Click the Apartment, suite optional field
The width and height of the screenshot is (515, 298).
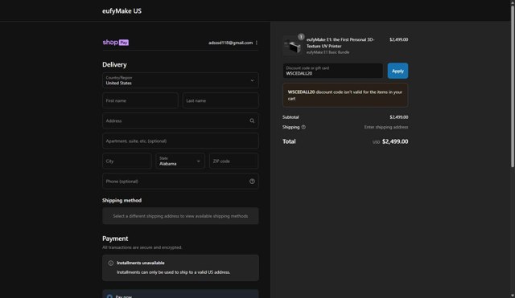coord(180,141)
